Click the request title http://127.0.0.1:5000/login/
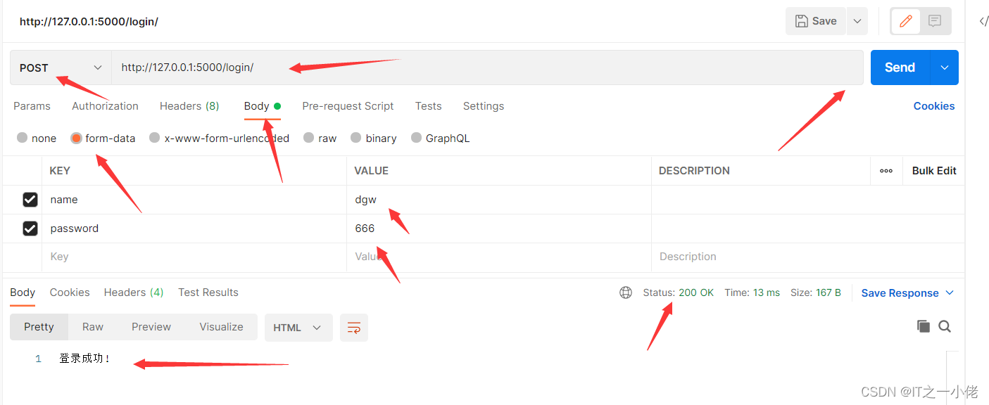989x405 pixels. (89, 22)
